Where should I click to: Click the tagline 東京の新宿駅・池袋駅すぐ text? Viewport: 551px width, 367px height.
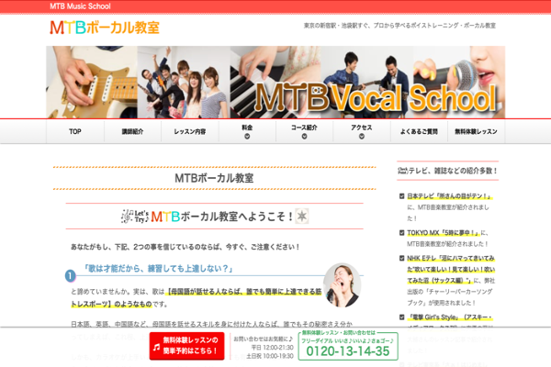click(x=399, y=26)
